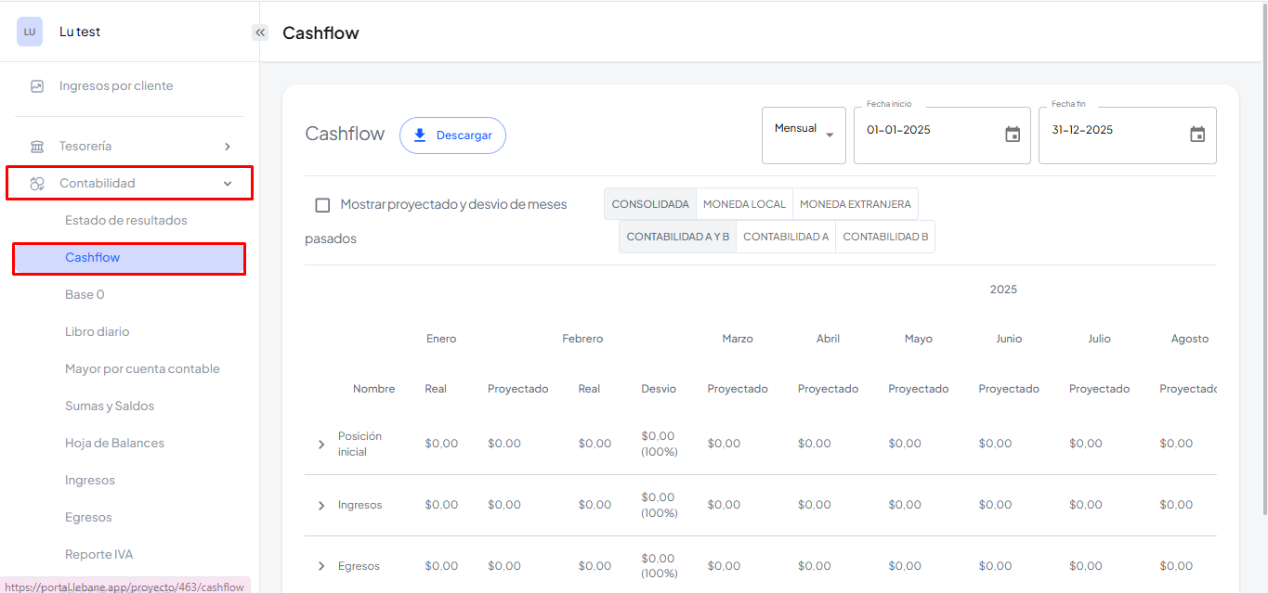The width and height of the screenshot is (1268, 593).
Task: Select the Contabilidad A toggle option
Action: (x=786, y=237)
